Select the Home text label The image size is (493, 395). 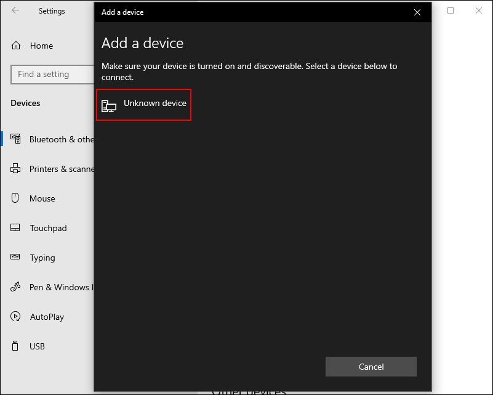(x=41, y=46)
